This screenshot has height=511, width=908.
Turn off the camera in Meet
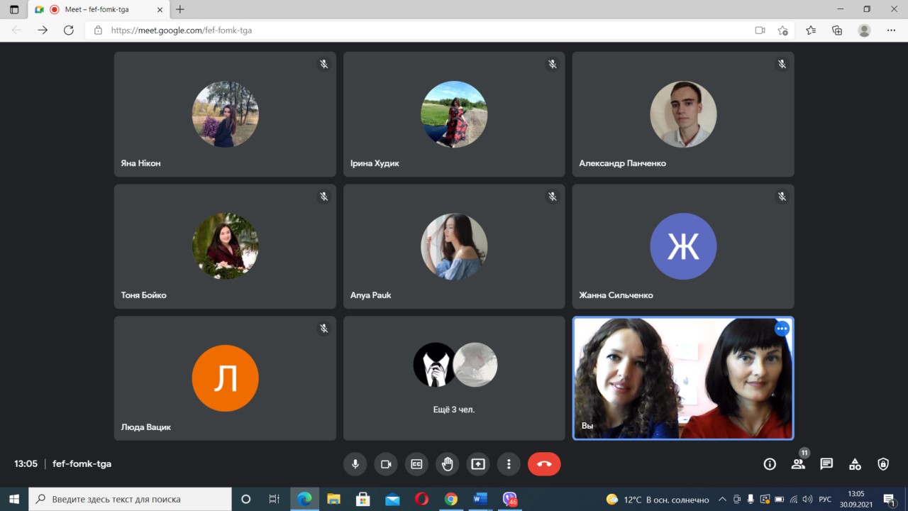[386, 464]
